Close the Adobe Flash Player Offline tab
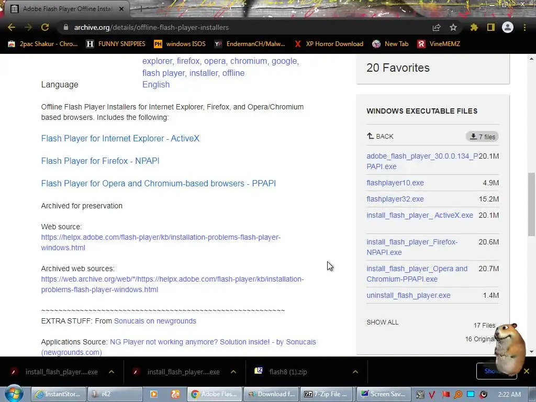 tap(121, 9)
